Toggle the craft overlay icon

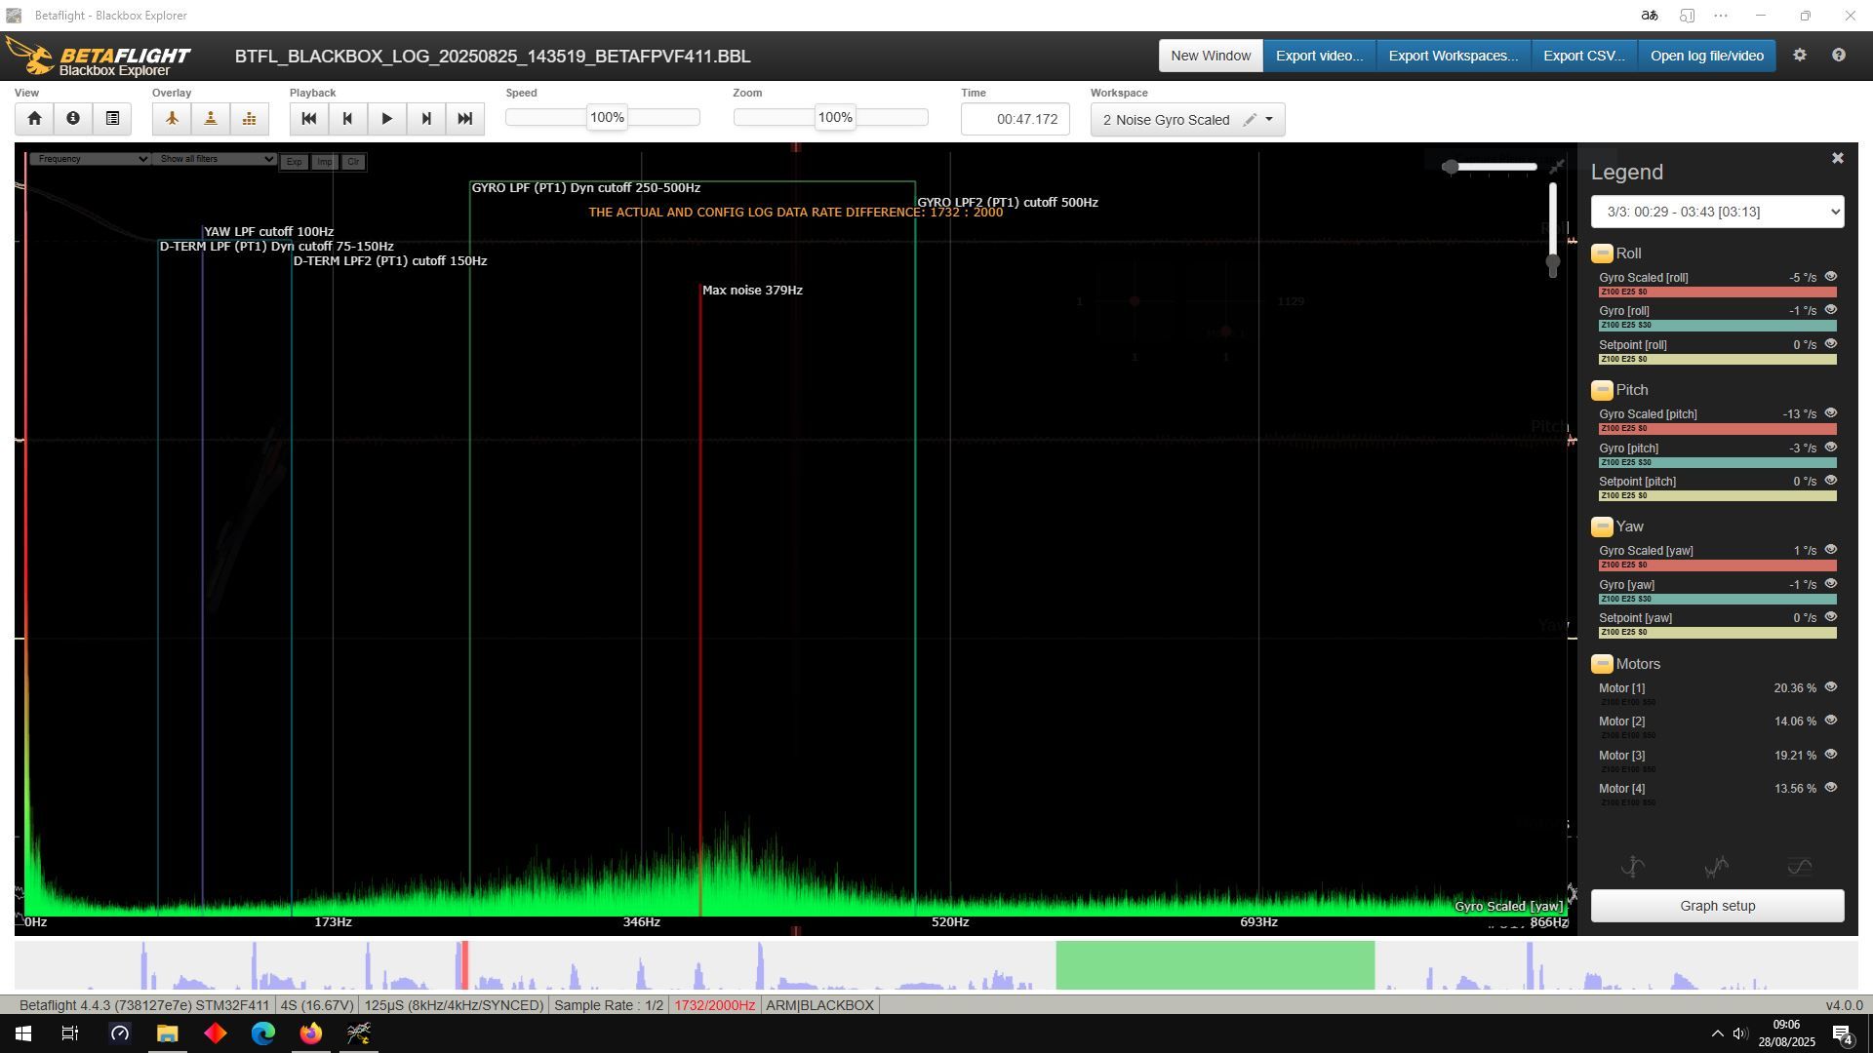tap(172, 119)
